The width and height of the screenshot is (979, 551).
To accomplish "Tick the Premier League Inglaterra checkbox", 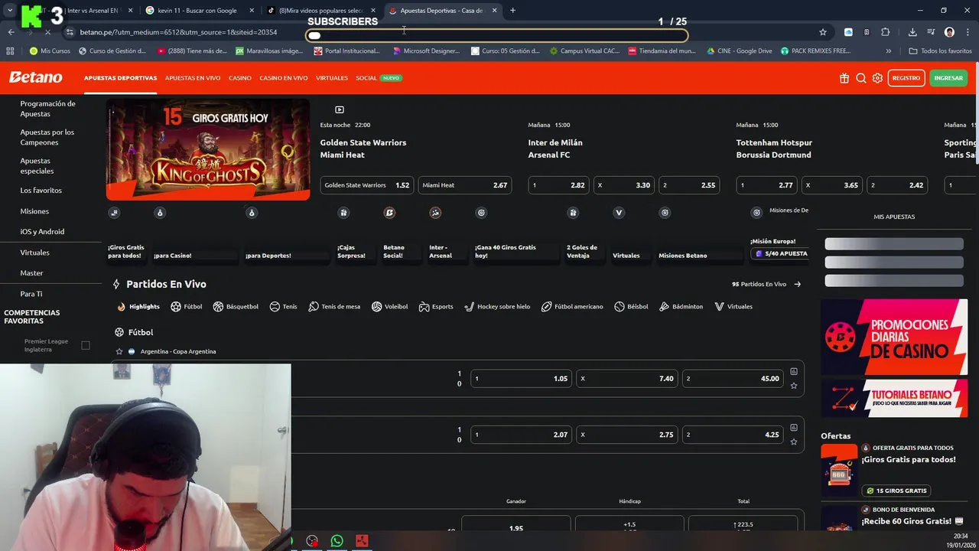I will (86, 345).
